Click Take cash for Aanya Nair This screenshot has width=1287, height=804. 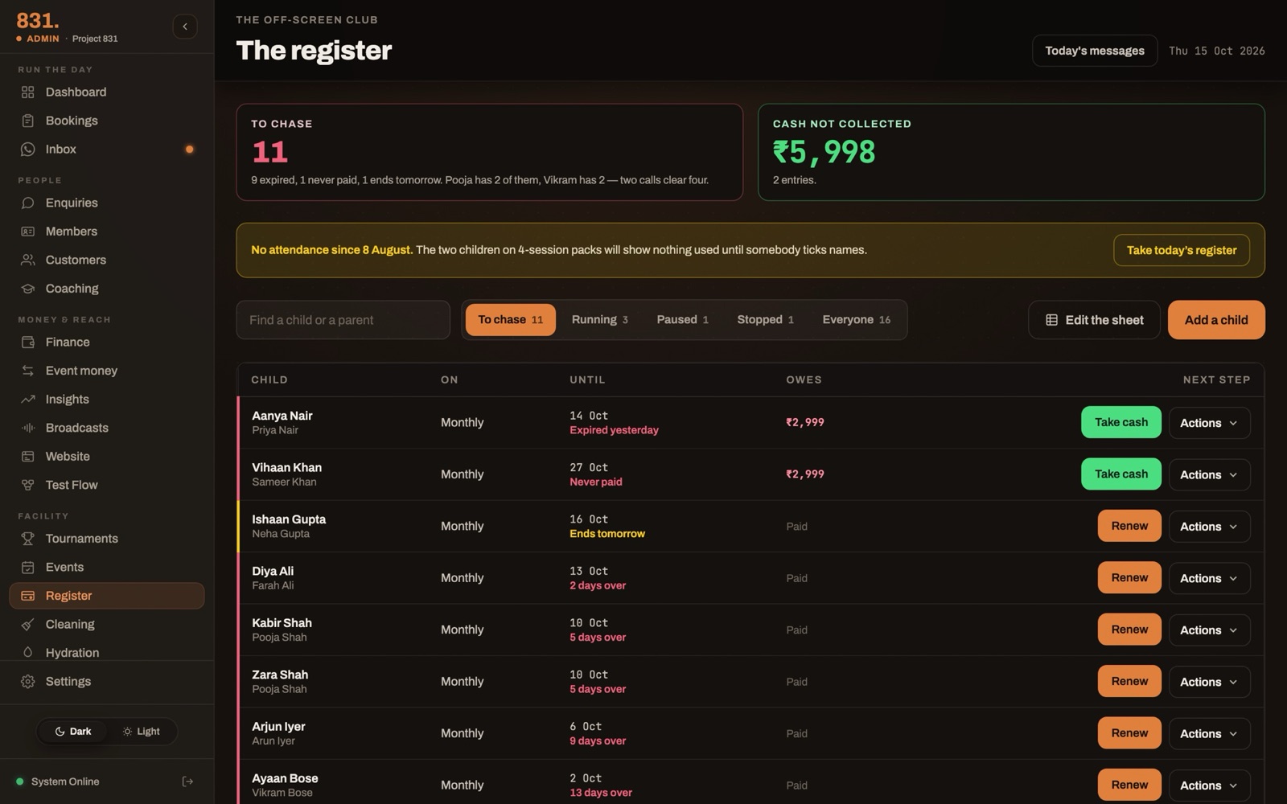click(x=1121, y=422)
